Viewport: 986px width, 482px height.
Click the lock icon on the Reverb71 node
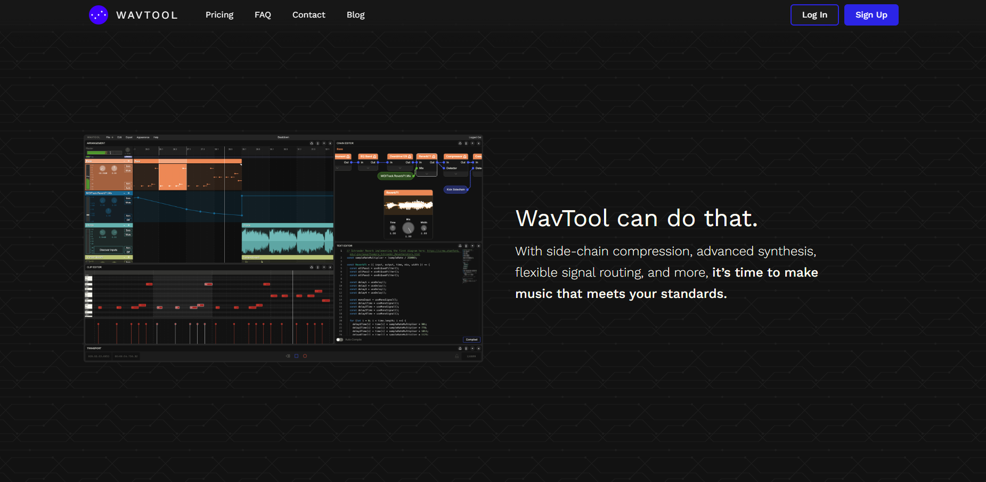coord(434,156)
